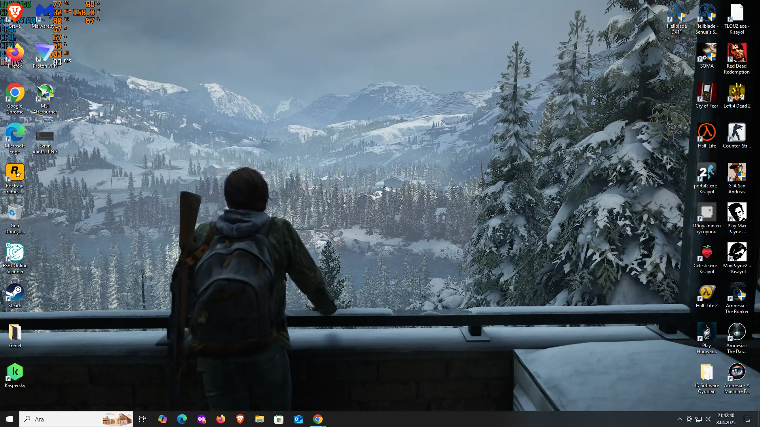Open Task View from the taskbar
The image size is (760, 427).
142,419
